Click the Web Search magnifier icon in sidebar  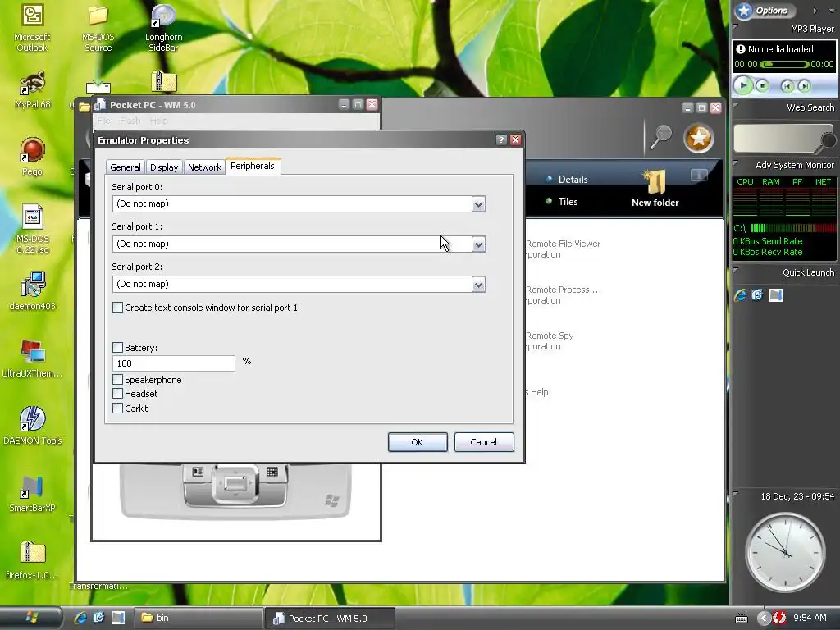829,141
